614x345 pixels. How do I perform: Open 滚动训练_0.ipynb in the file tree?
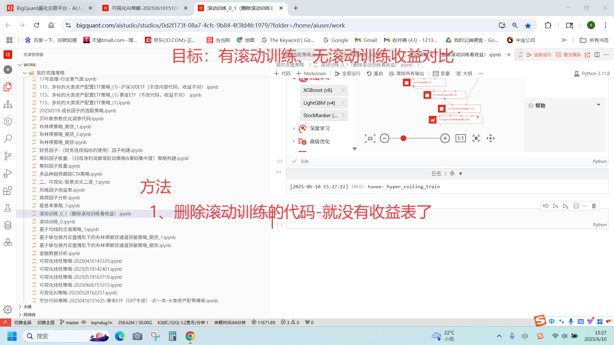pos(57,221)
